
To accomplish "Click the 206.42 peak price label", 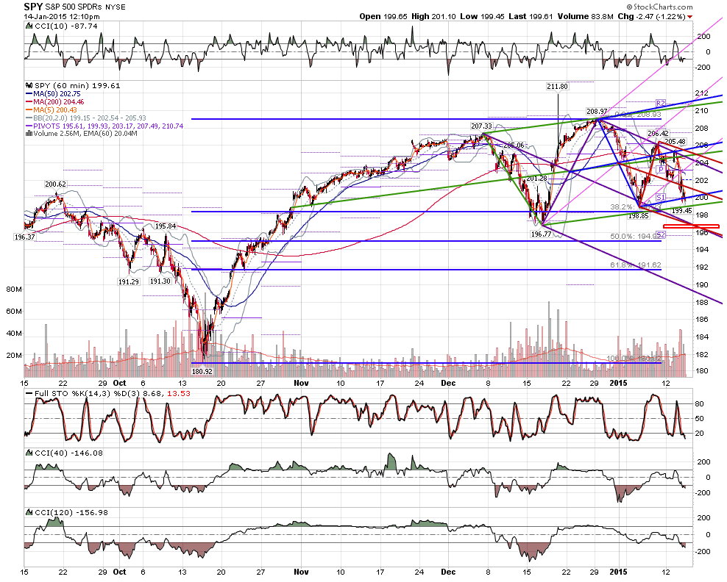I will point(658,133).
